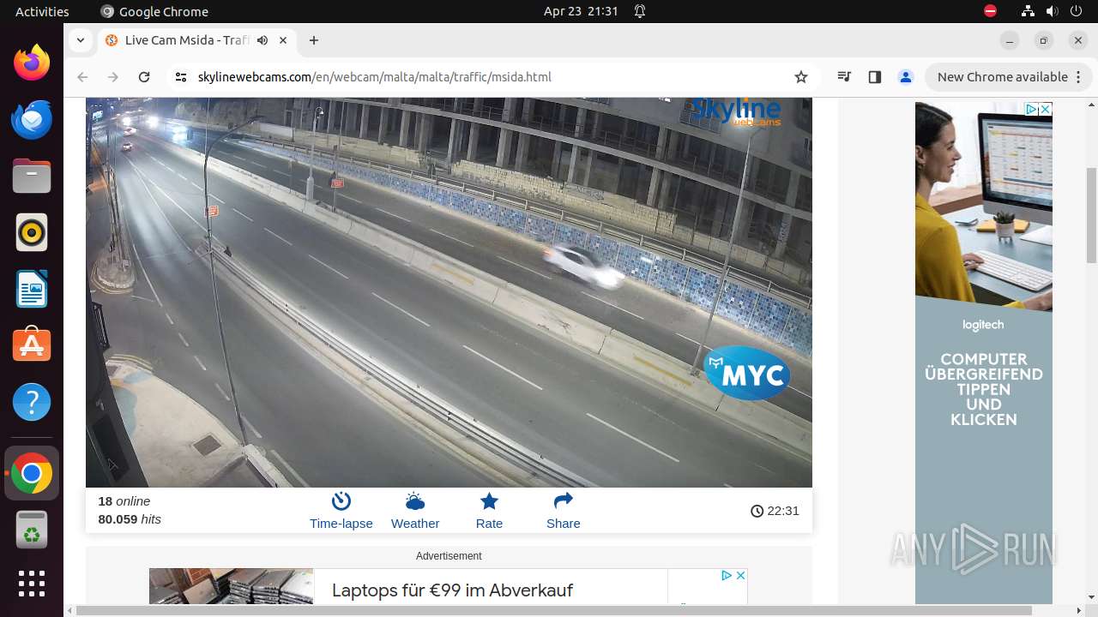Screen dimensions: 1098x617
Task: Open the Files manager dock icon
Action: [32, 176]
